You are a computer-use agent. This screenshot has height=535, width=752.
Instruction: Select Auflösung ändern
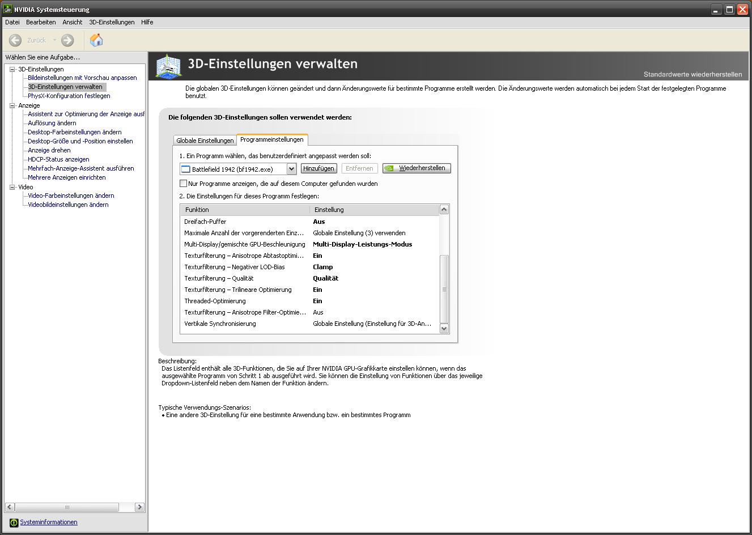pyautogui.click(x=52, y=123)
